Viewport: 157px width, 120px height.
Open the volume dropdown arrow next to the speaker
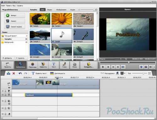[154, 67]
